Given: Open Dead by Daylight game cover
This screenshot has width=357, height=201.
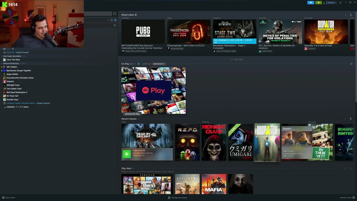Looking at the screenshot, I should [147, 136].
